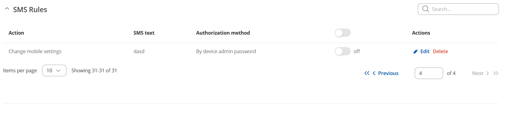Jump to first page double-chevron icon

367,73
